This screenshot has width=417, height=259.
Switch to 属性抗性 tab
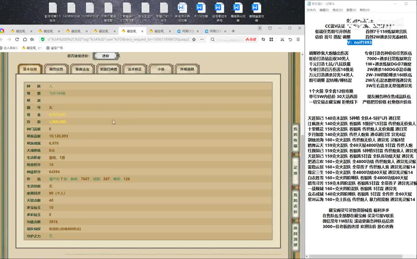(x=56, y=69)
